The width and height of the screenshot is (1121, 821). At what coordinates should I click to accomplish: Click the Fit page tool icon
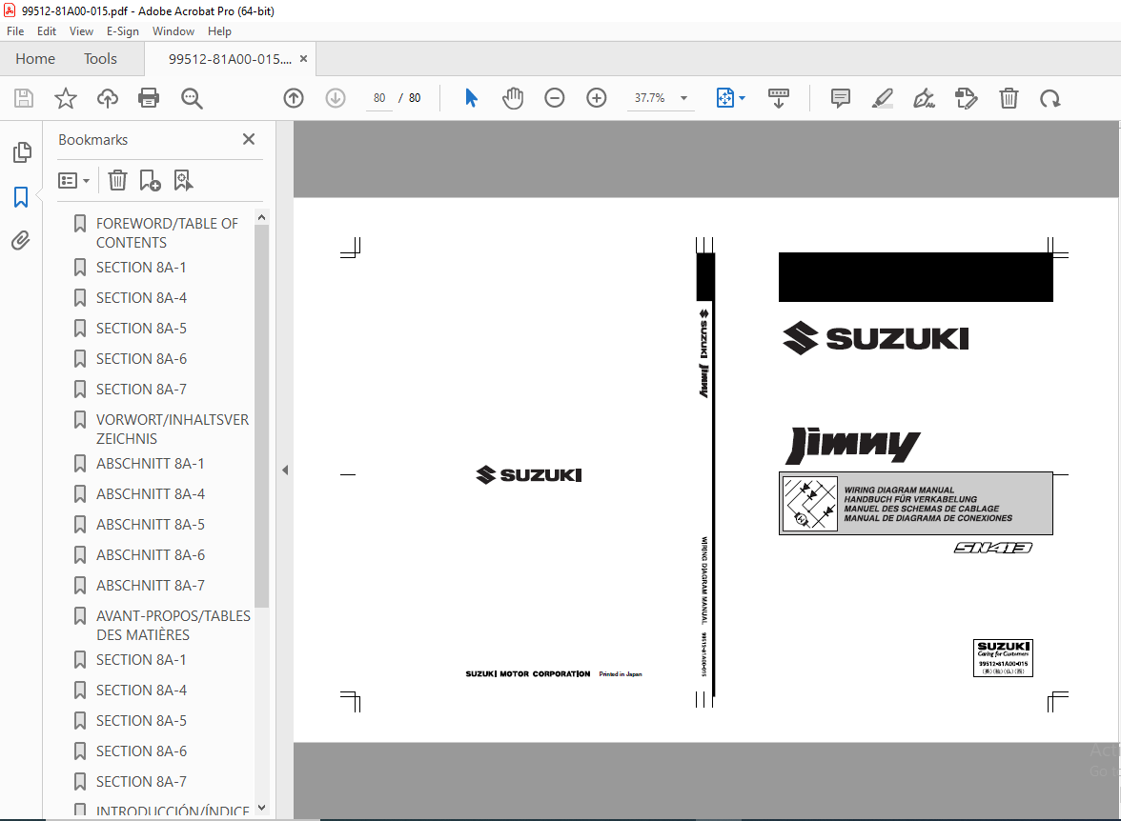pos(724,98)
